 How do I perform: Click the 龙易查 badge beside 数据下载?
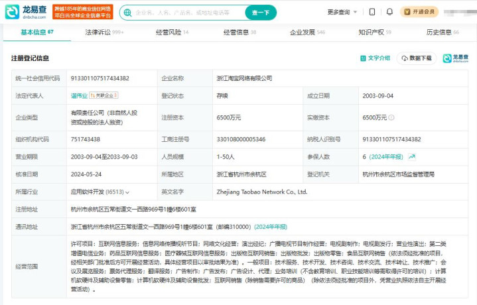[x=456, y=58]
